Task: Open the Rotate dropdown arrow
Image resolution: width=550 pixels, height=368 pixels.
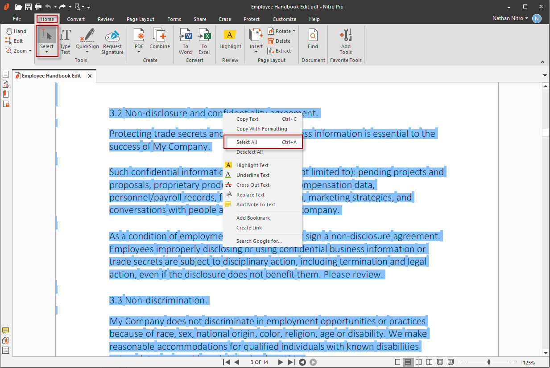Action: tap(294, 31)
